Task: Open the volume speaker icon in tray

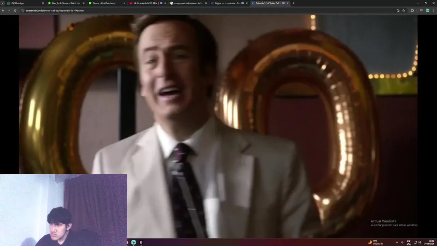Action: point(420,242)
